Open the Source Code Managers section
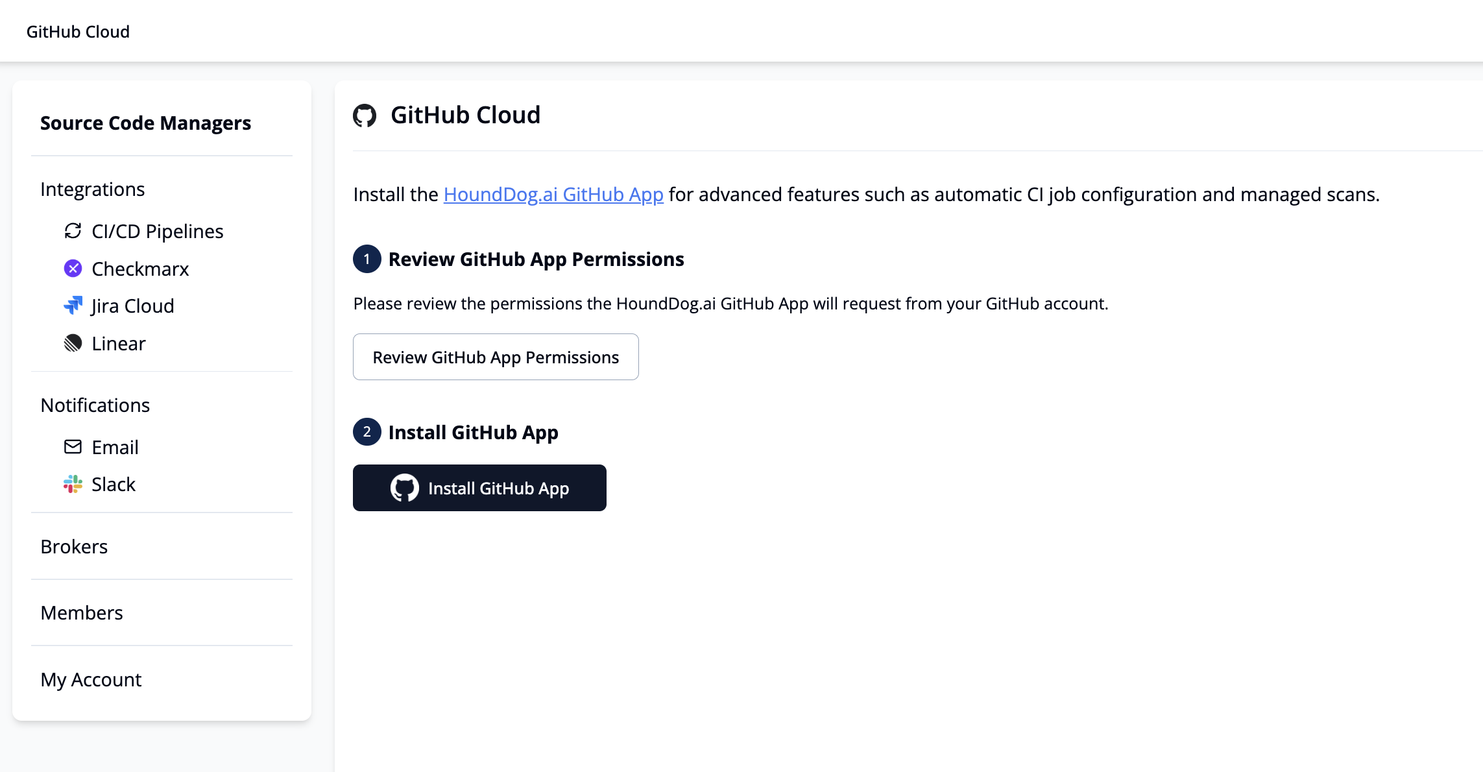1483x772 pixels. tap(145, 123)
